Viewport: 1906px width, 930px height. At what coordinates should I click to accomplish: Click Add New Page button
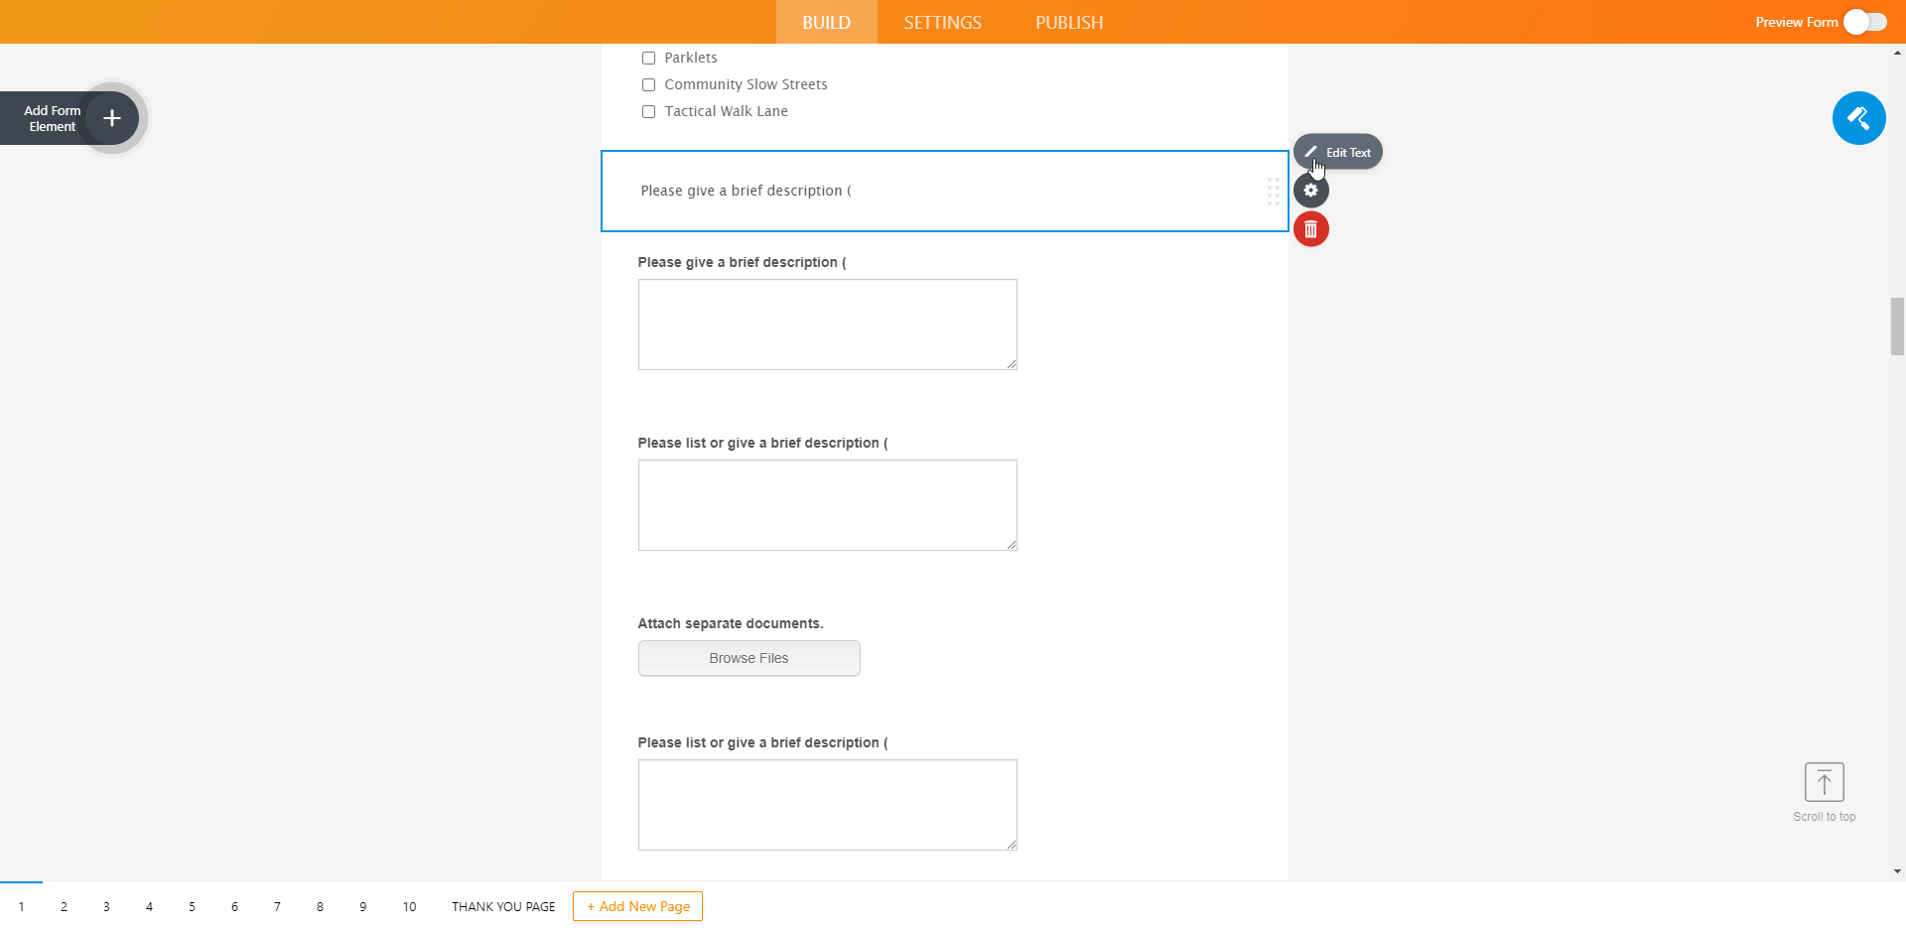click(x=637, y=906)
